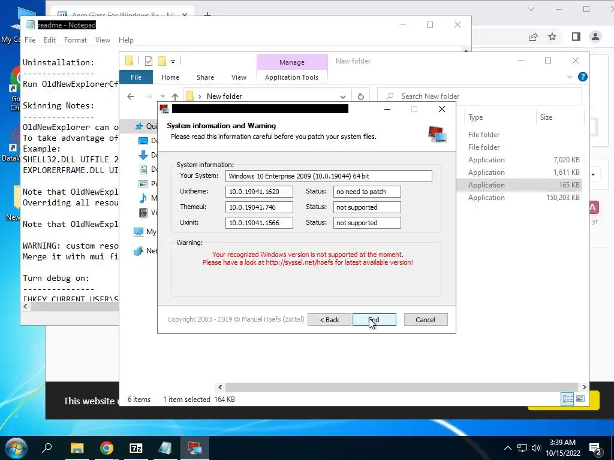Screen dimensions: 614x460
Task: Click the patcher app icon on the taskbar
Action: (x=195, y=448)
